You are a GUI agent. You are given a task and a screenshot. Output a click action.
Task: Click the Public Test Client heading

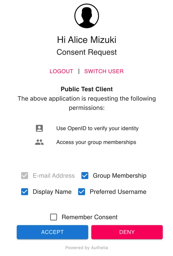(x=87, y=89)
